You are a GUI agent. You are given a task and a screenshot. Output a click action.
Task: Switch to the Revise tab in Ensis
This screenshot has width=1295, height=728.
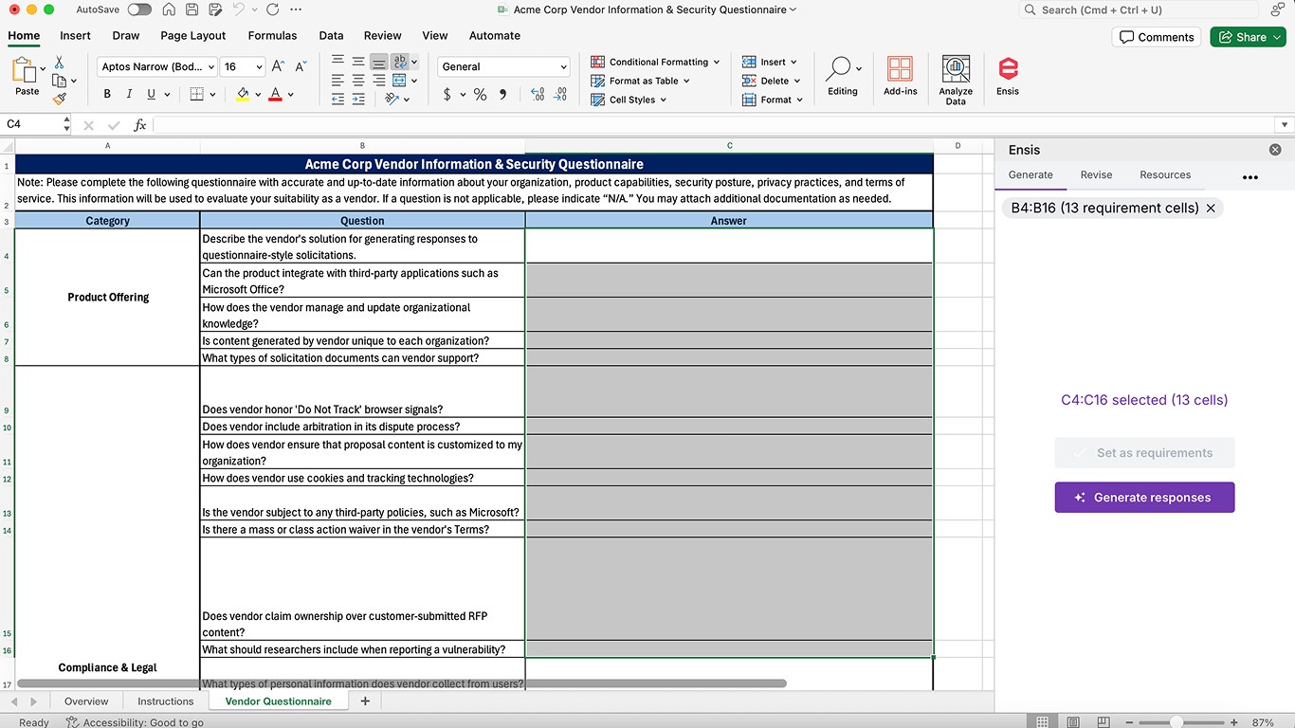point(1096,174)
